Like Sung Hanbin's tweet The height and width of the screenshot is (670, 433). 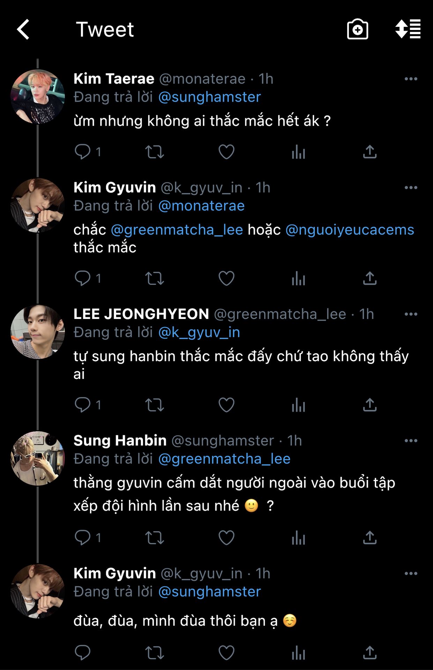226,538
